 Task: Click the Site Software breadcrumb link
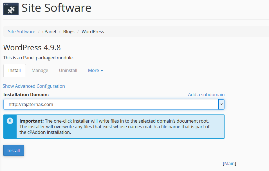pos(22,31)
